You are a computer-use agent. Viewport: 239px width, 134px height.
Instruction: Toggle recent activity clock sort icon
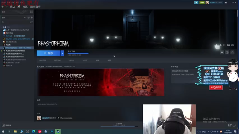[28, 18]
